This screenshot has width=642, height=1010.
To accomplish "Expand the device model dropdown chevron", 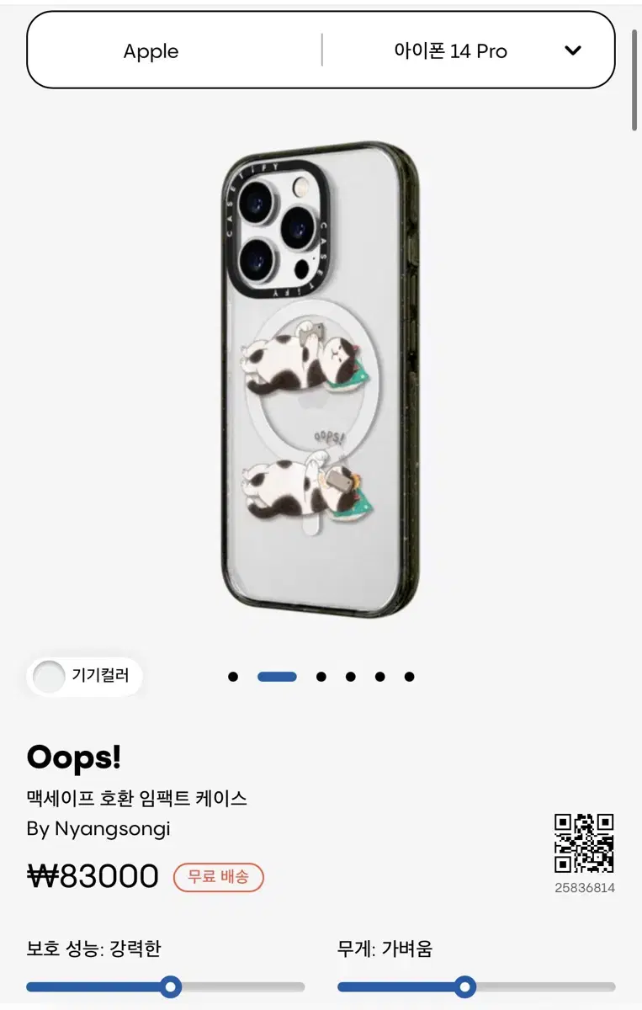I will pos(573,50).
